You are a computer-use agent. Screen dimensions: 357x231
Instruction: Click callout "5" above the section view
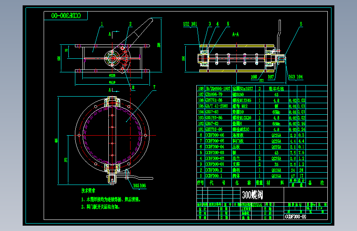(x=228, y=24)
